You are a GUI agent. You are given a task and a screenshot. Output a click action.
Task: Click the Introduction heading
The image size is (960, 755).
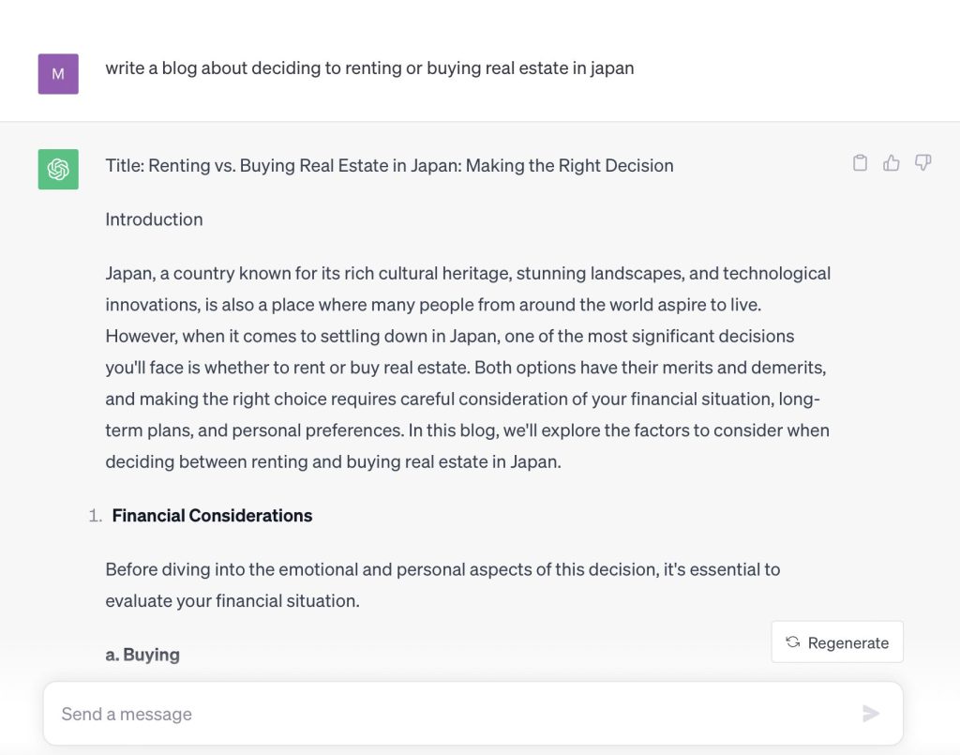pos(154,219)
